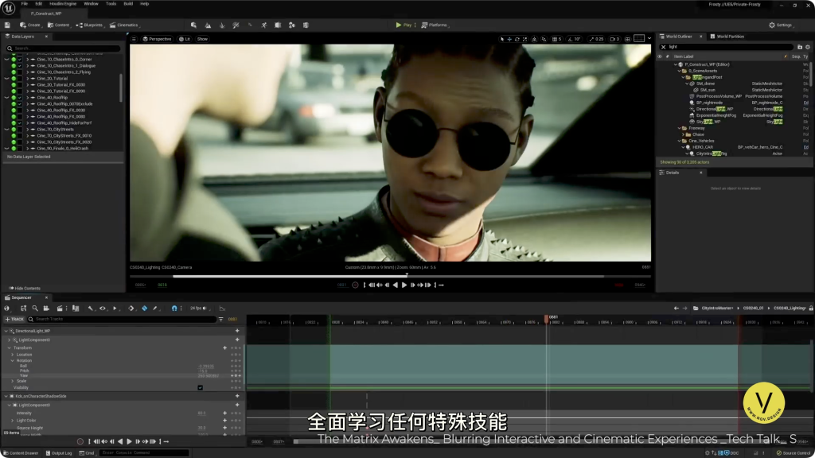Select the Foliage mode icon in the toolbar
The image size is (815, 458).
222,25
